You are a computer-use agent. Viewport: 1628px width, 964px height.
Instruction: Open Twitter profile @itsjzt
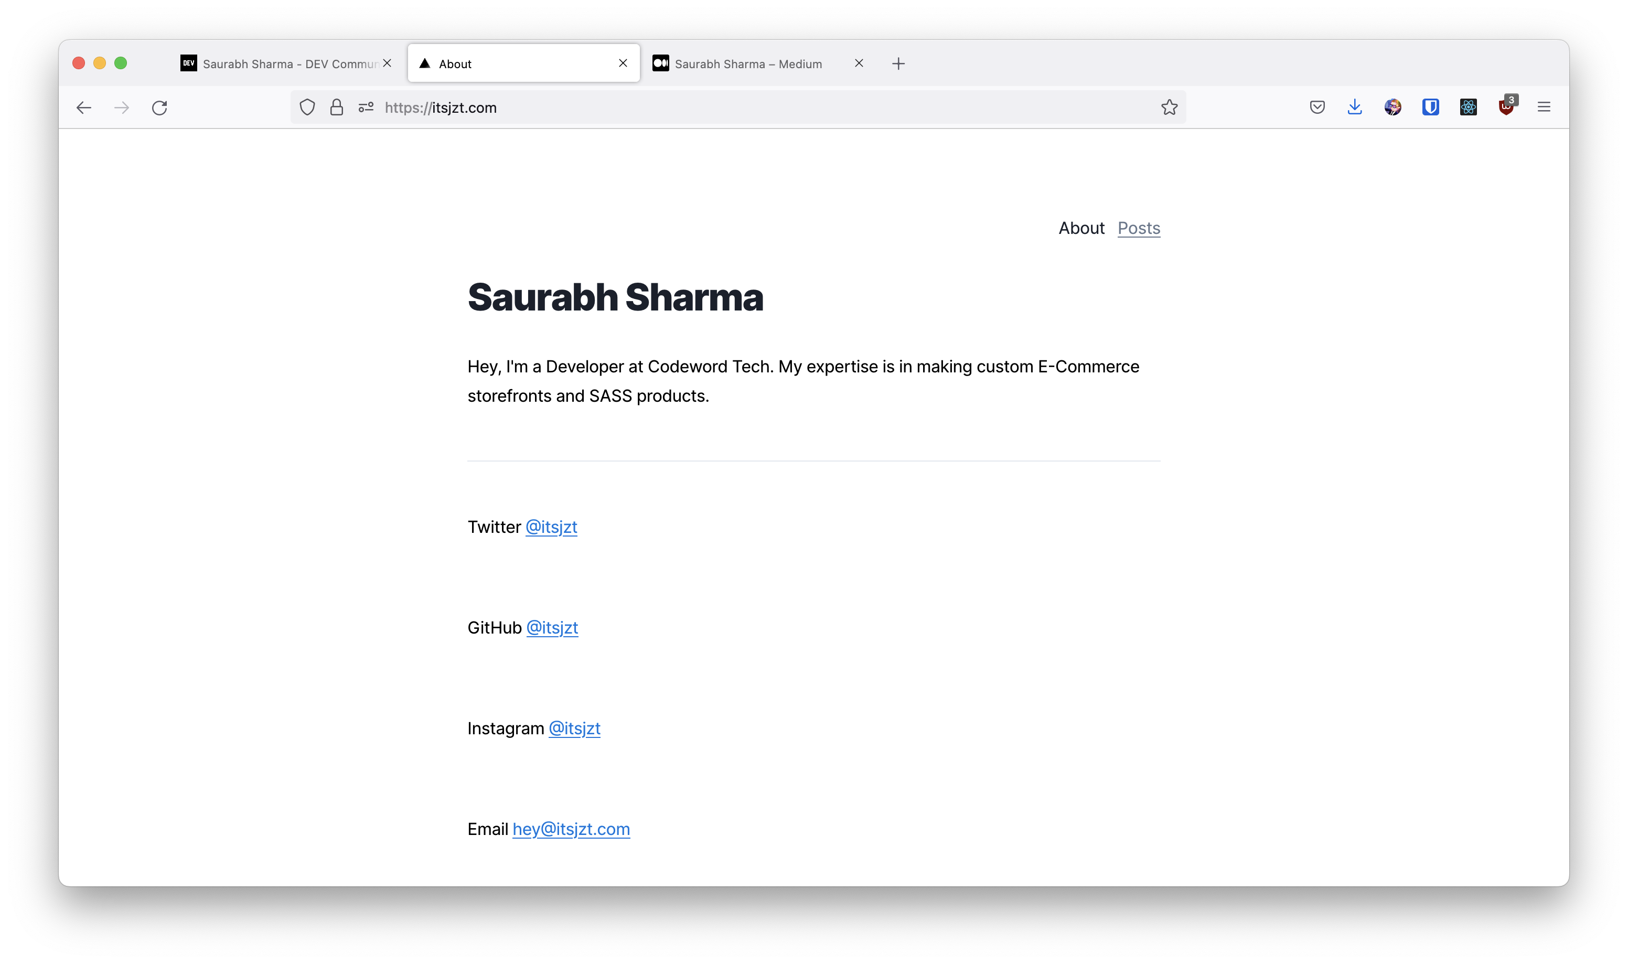[x=552, y=527]
